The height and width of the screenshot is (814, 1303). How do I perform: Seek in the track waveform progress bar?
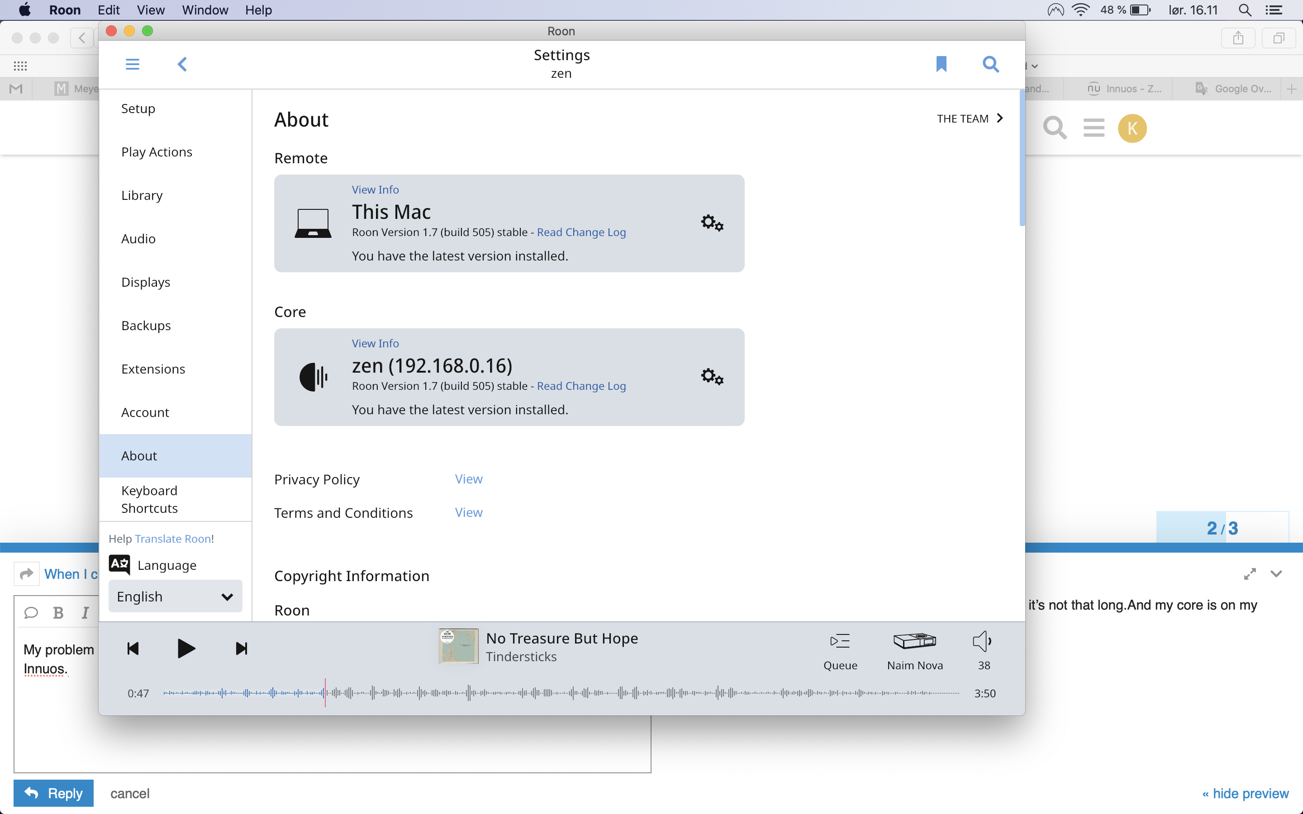click(561, 693)
